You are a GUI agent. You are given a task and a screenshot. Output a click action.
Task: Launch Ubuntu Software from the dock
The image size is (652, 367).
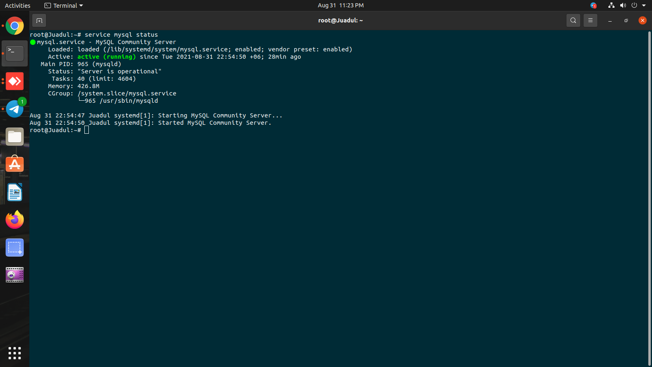[x=15, y=164]
